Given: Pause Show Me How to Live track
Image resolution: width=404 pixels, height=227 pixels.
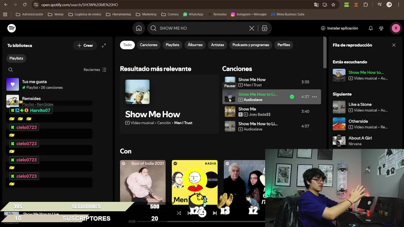Looking at the screenshot, I should click(x=230, y=96).
